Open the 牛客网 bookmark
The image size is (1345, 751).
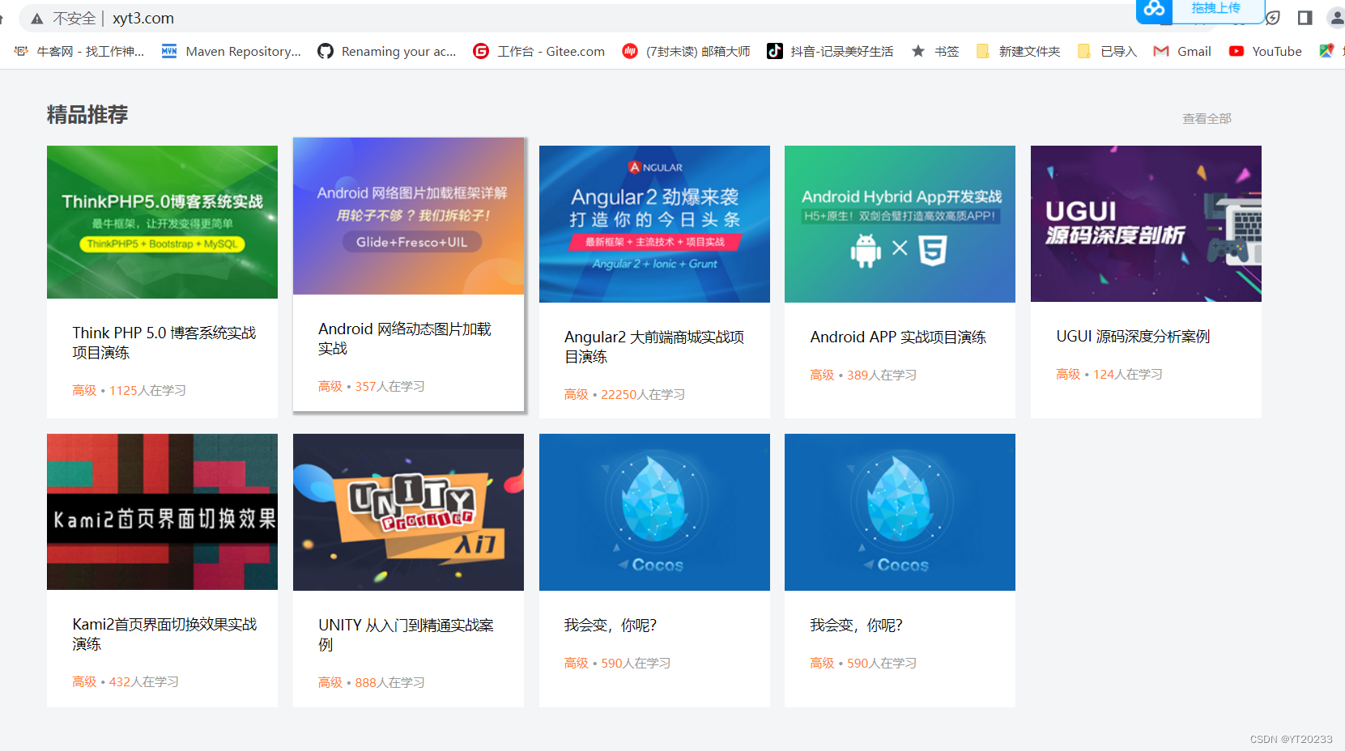coord(79,51)
